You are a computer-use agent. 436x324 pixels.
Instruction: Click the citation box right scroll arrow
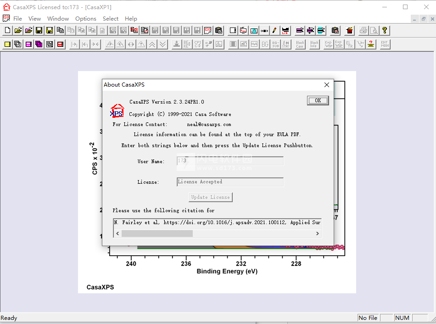[x=317, y=234]
